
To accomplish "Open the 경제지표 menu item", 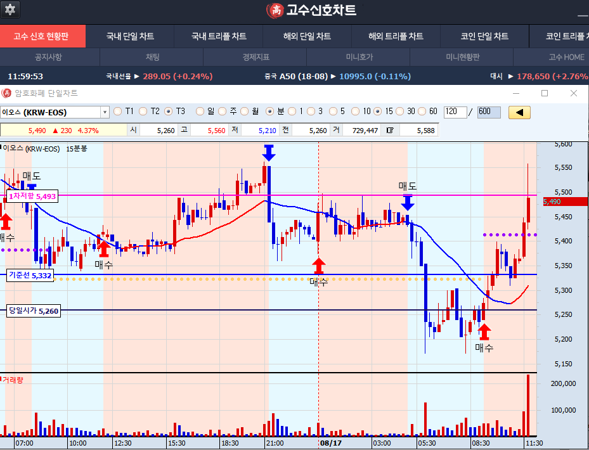I will coord(256,57).
